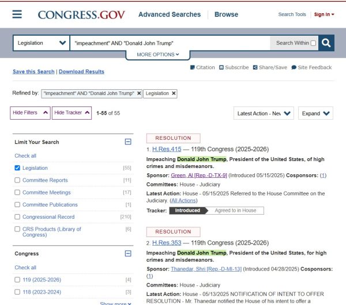Open cosponsors count for H.Res.353

149,276
